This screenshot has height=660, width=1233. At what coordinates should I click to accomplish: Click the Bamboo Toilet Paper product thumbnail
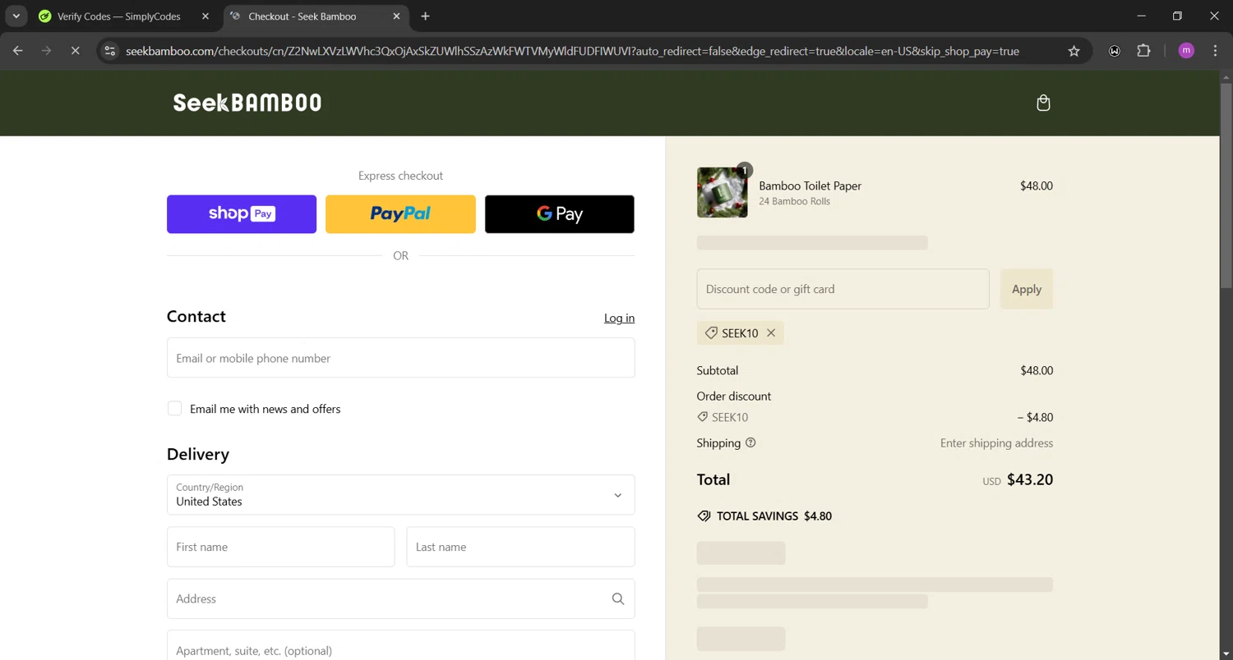722,192
